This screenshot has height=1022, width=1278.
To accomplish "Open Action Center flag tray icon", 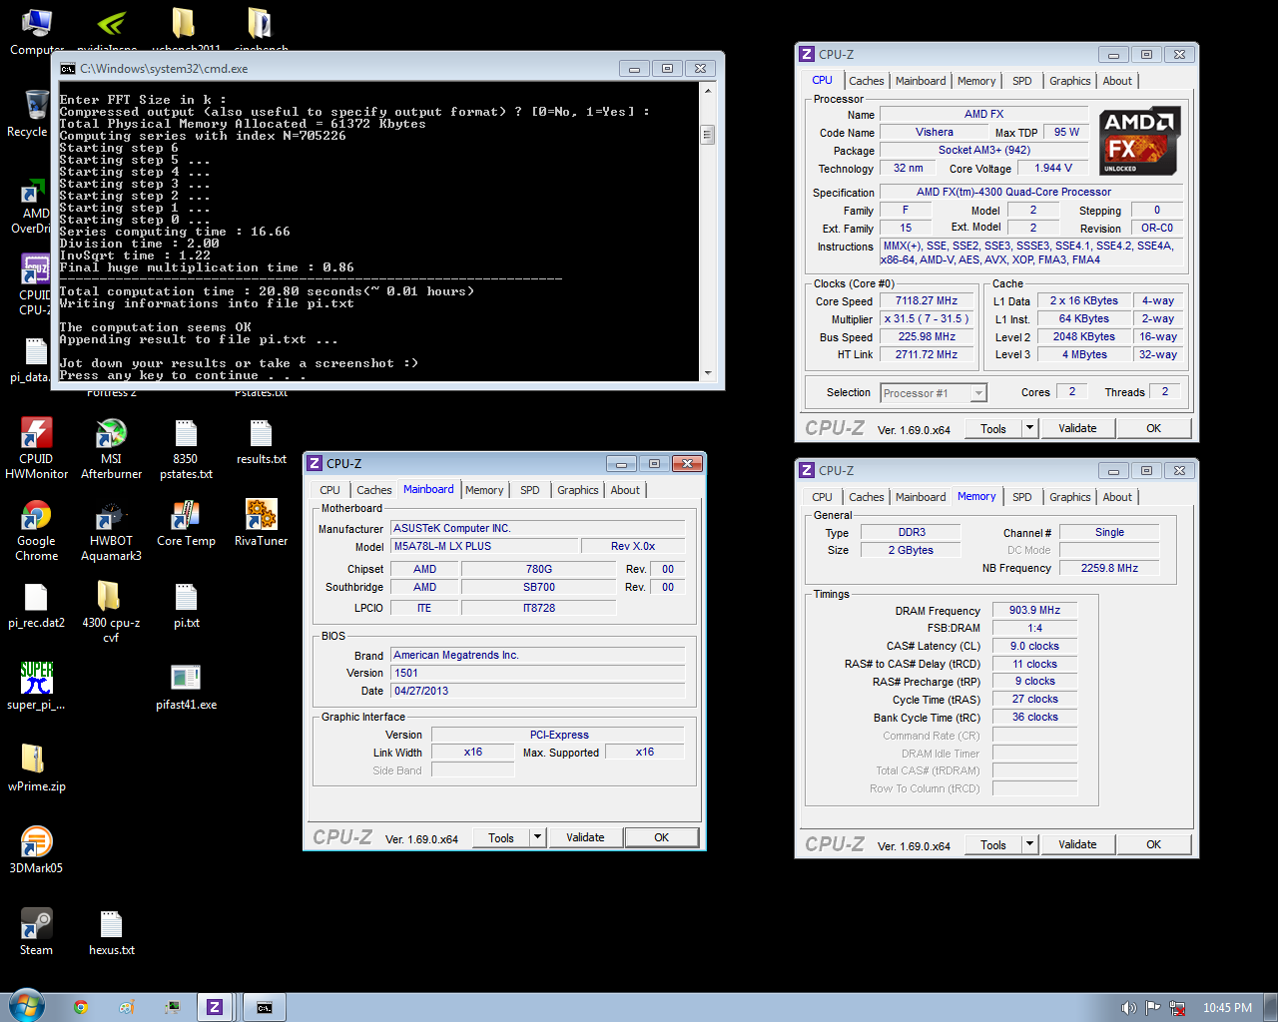I will click(1153, 1008).
